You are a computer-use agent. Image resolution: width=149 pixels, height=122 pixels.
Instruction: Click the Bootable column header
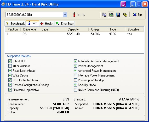[x=134, y=29]
